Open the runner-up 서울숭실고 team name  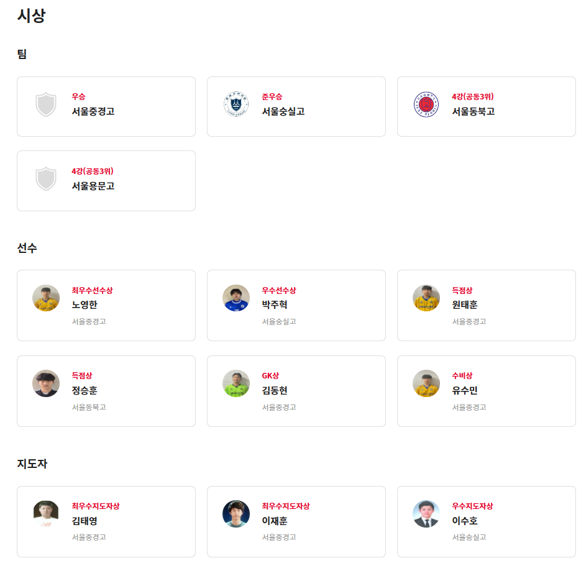(x=283, y=112)
